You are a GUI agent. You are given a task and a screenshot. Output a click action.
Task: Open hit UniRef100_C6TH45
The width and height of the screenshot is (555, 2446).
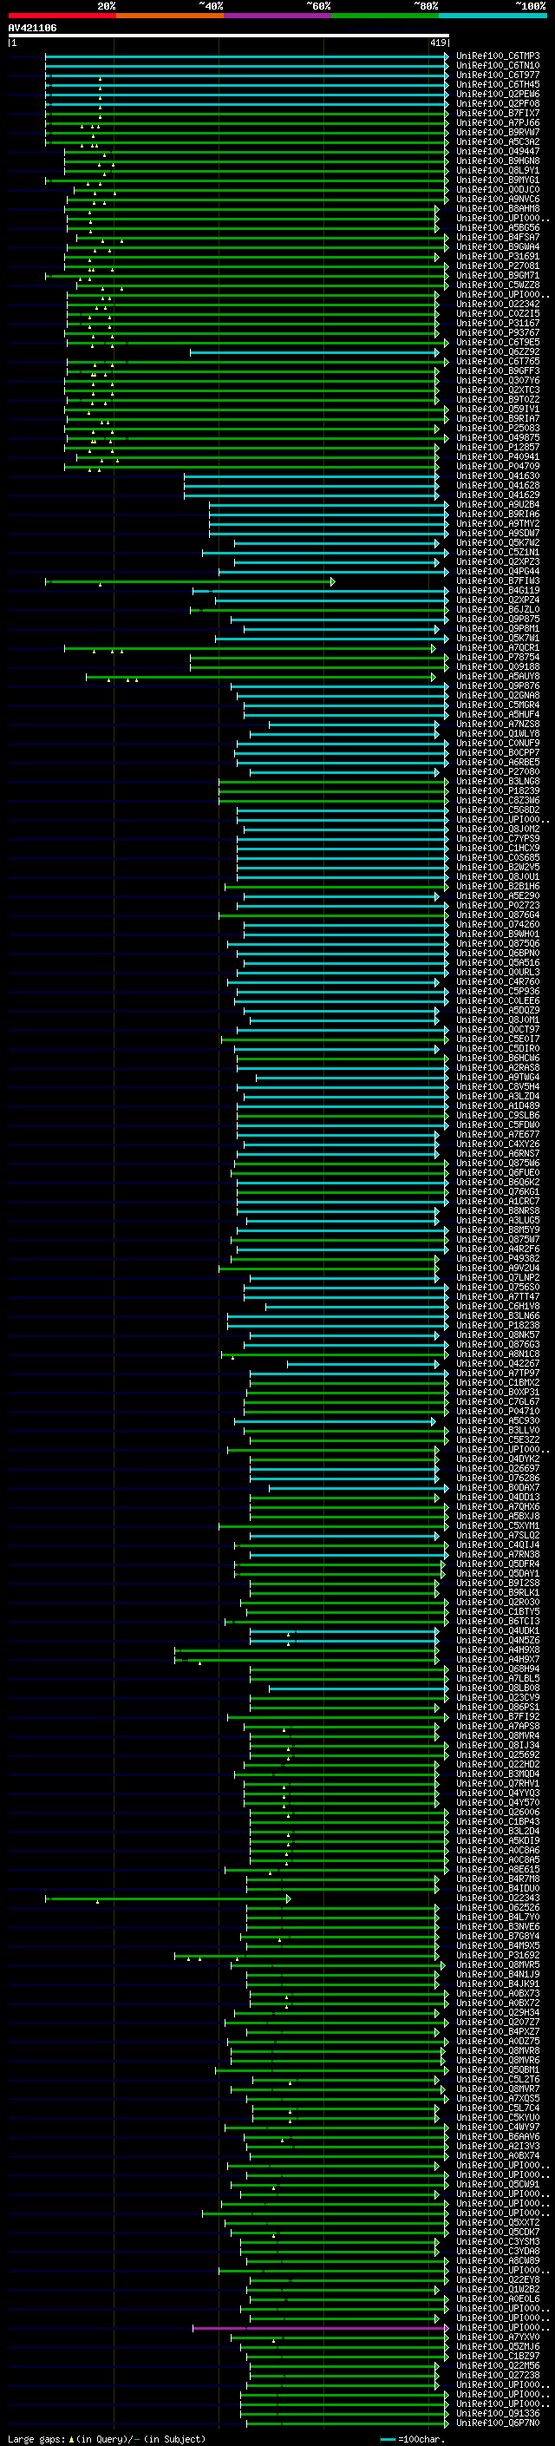(498, 84)
